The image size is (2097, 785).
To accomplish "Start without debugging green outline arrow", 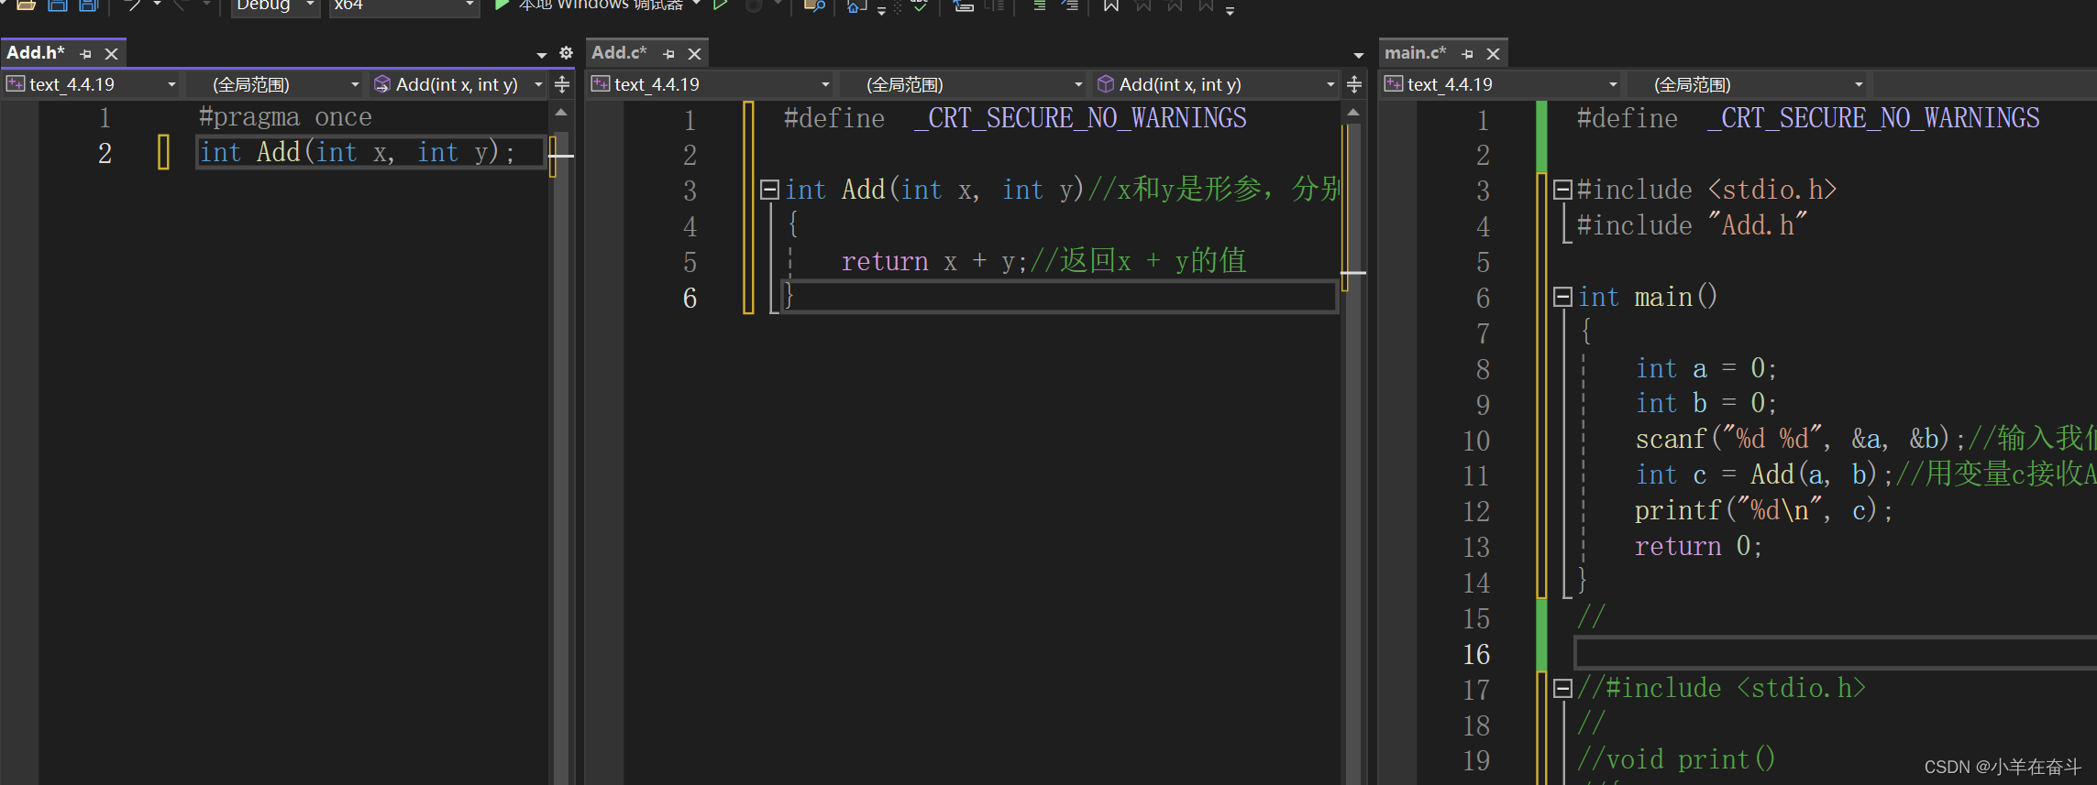I will click(721, 5).
